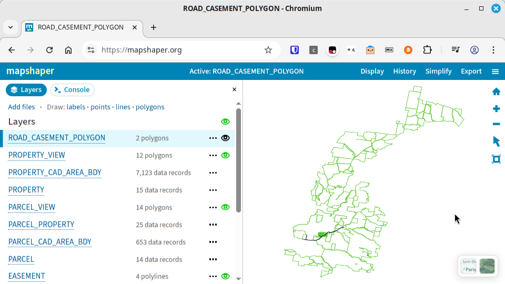Click the '7,123 data records' text

163,173
